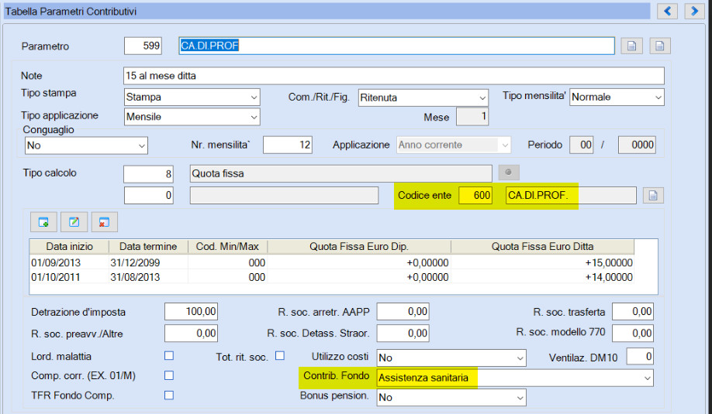The image size is (712, 414).
Task: Add new row icon above table
Action: click(43, 222)
